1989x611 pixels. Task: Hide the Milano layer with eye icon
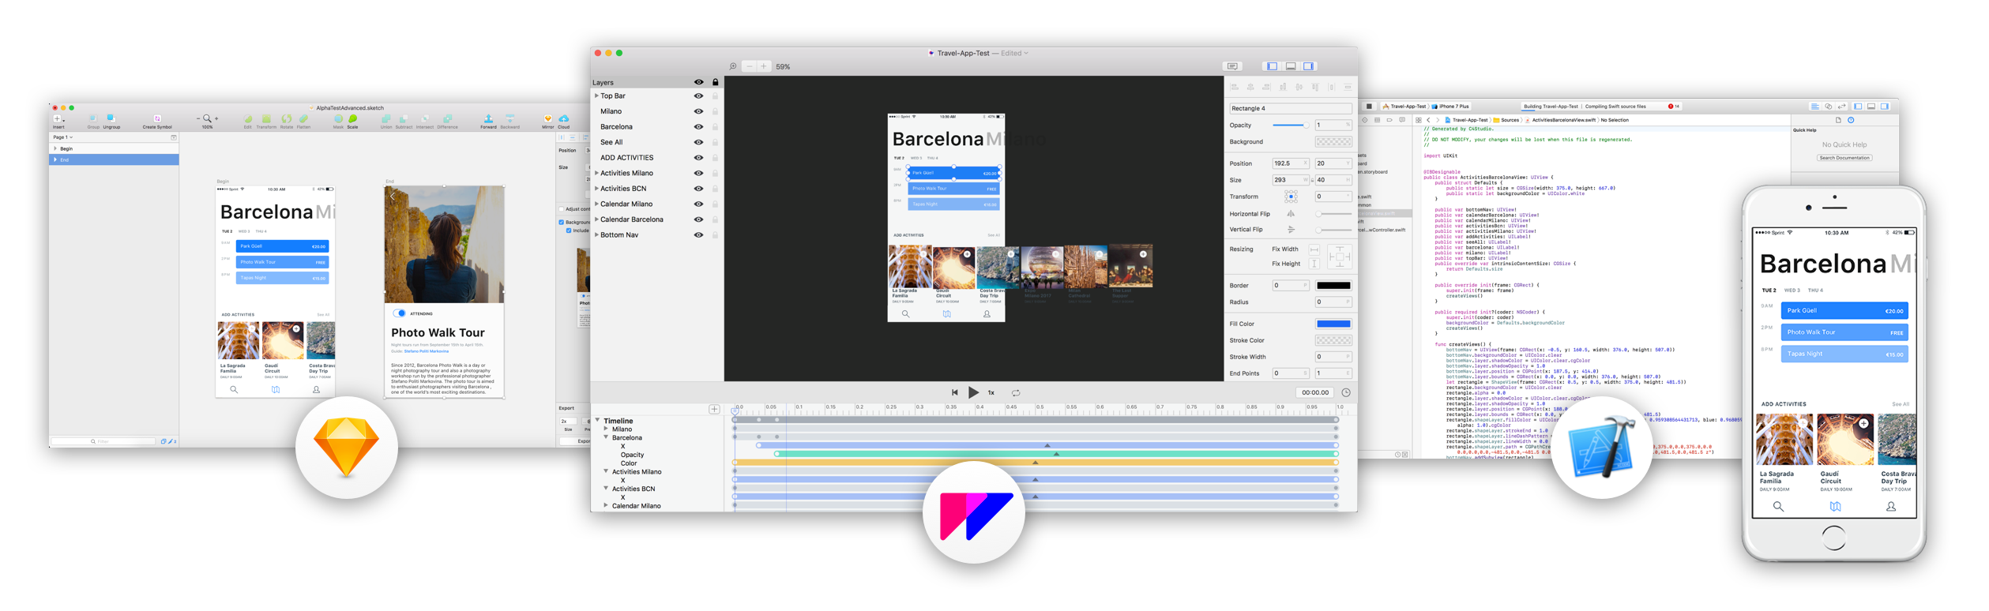click(698, 111)
